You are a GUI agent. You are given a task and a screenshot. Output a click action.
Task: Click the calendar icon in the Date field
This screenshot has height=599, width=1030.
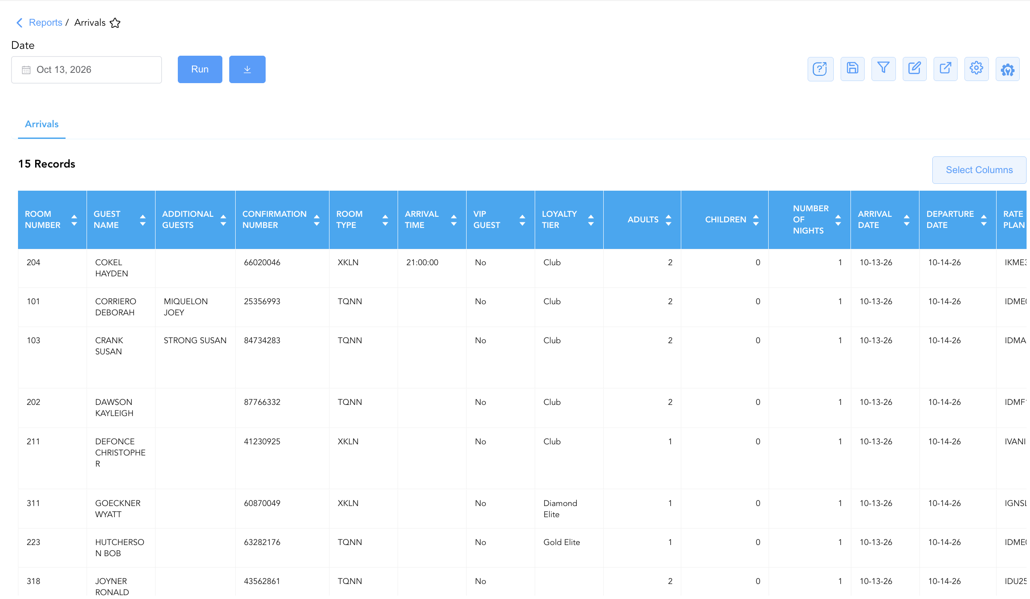coord(26,70)
